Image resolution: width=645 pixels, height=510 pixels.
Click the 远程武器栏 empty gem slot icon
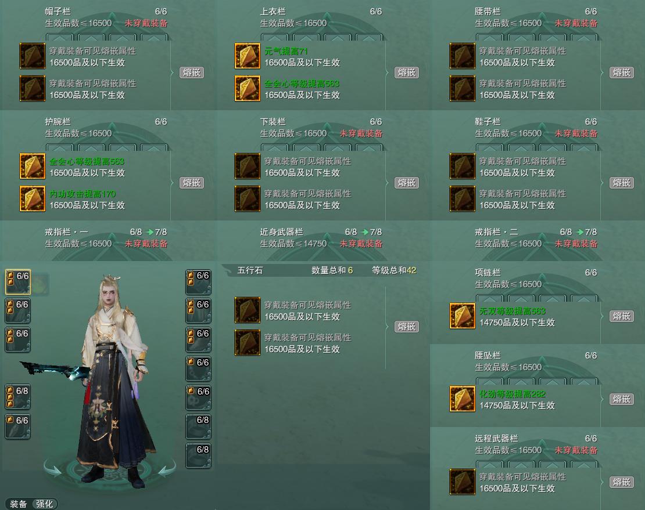[463, 482]
